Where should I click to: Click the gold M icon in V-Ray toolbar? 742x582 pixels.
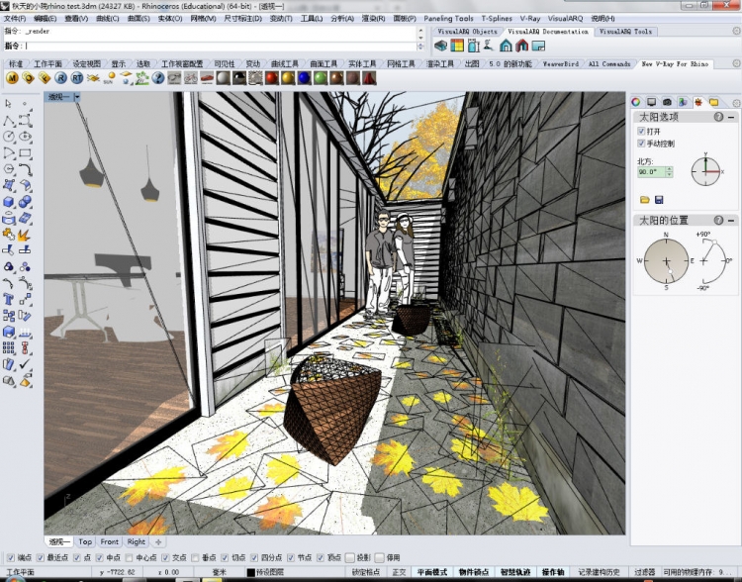pos(13,77)
